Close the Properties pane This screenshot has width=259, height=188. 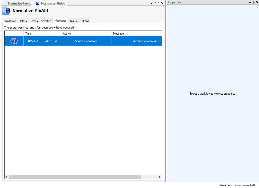click(257, 2)
